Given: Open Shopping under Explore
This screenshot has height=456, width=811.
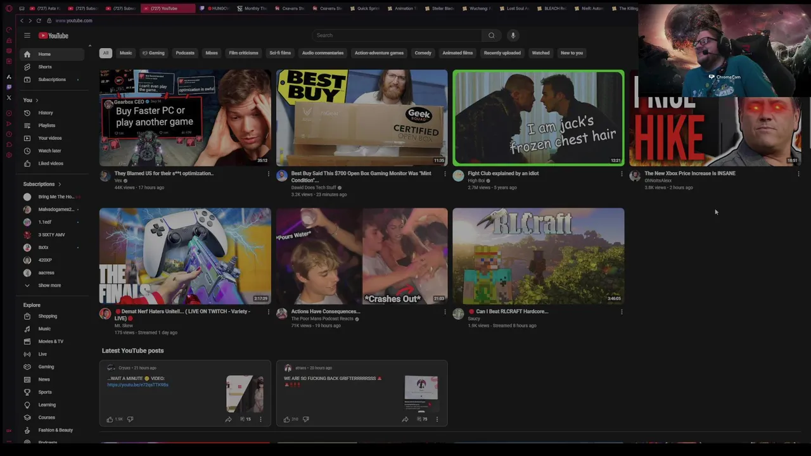Looking at the screenshot, I should tap(52, 316).
